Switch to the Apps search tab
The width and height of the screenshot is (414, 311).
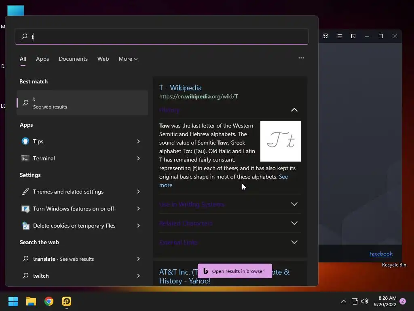pyautogui.click(x=42, y=59)
